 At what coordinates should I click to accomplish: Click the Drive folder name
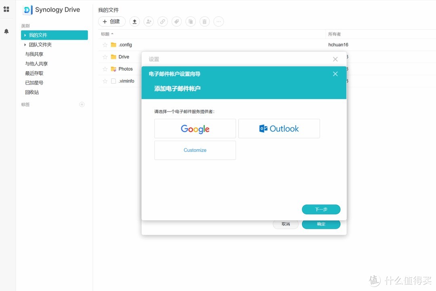tap(124, 57)
